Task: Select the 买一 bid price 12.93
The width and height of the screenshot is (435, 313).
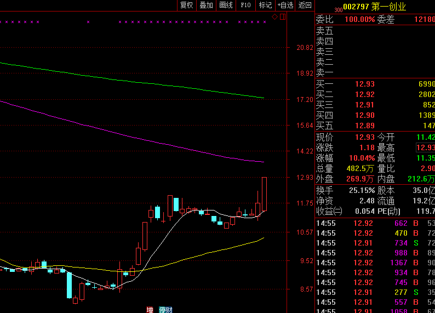Action: point(365,84)
